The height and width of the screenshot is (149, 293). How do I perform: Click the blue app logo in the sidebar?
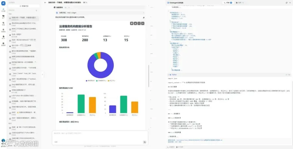3,3
